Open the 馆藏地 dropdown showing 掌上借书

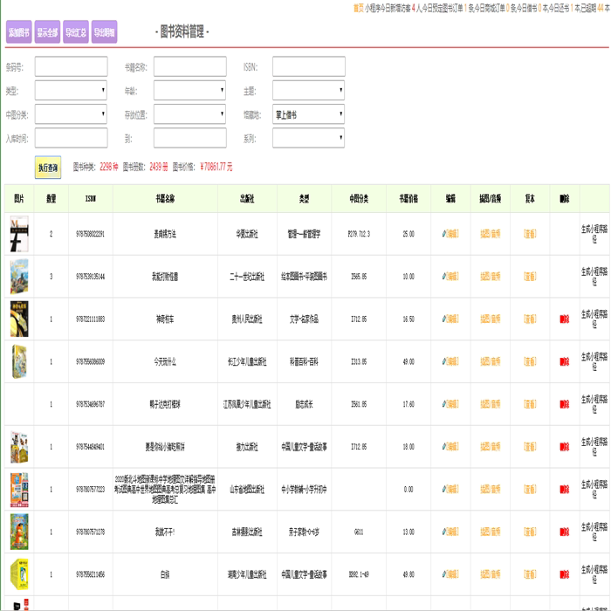[x=309, y=114]
